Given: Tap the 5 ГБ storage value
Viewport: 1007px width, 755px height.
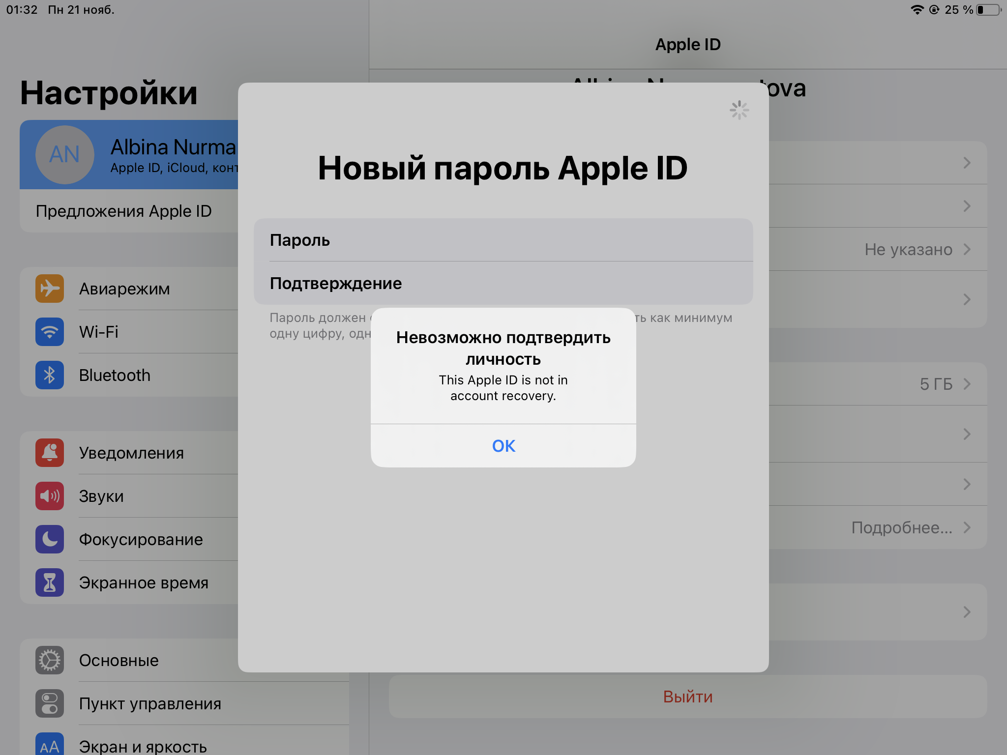Looking at the screenshot, I should point(936,384).
